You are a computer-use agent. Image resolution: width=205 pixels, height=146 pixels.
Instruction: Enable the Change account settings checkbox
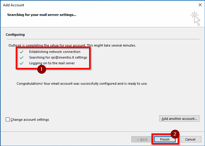point(8,120)
